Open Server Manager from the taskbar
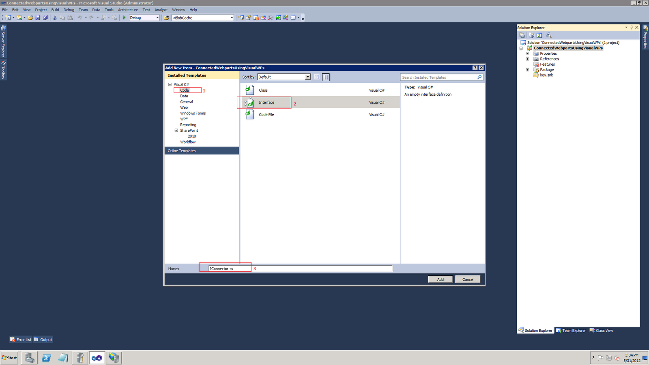 click(29, 358)
